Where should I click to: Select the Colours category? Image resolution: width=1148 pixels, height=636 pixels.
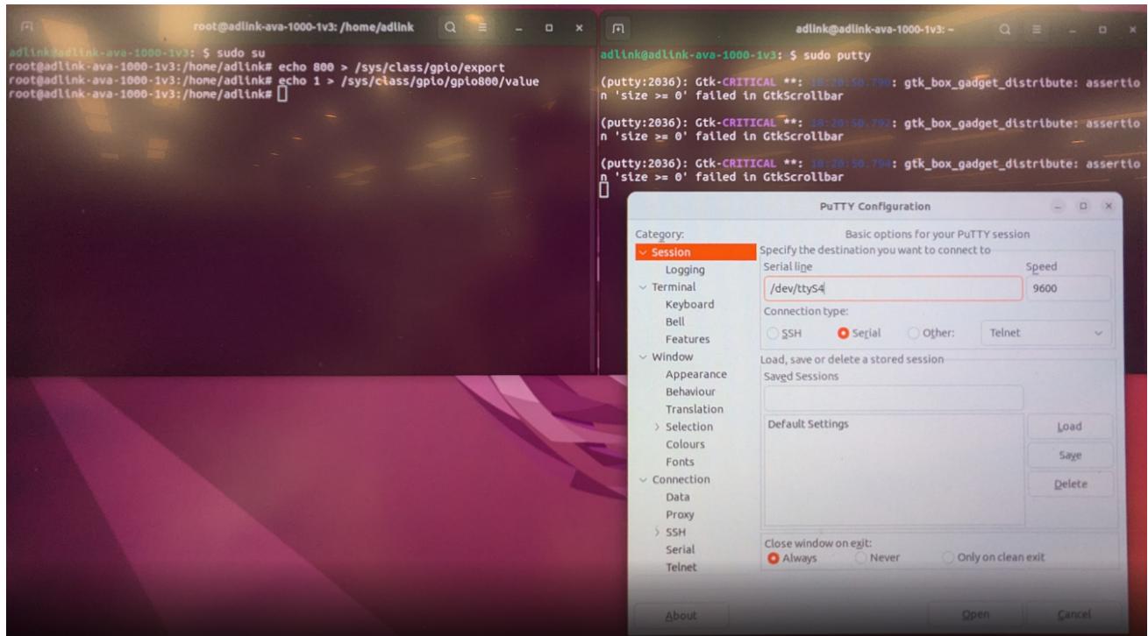click(685, 444)
